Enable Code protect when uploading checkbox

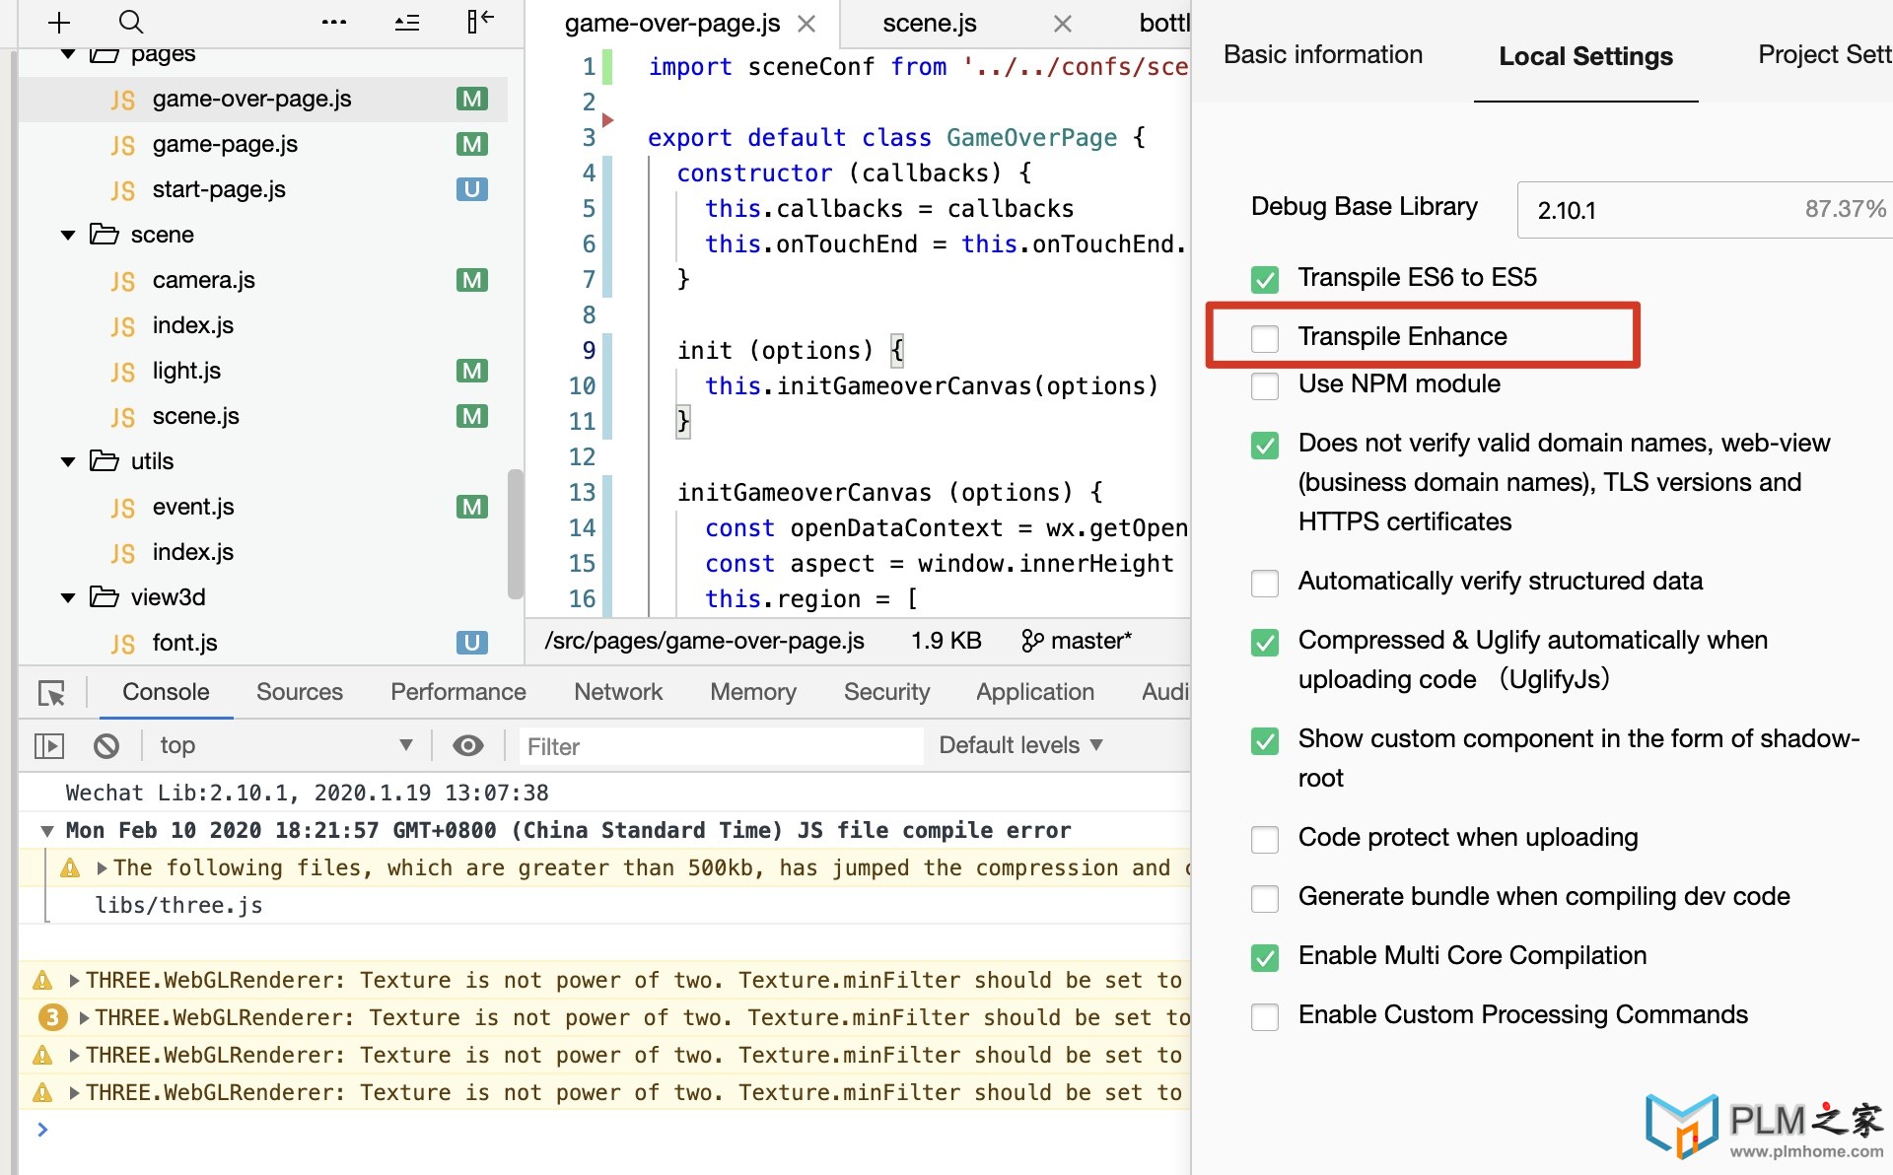click(x=1265, y=839)
